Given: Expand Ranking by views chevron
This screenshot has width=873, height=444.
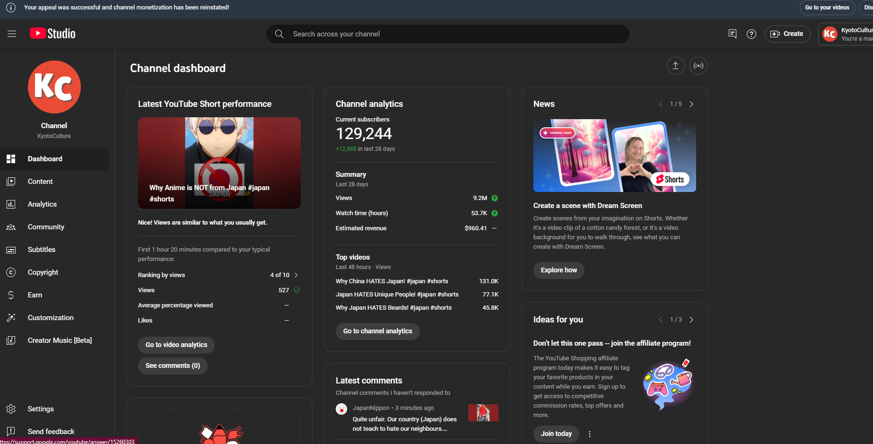Looking at the screenshot, I should click(297, 275).
